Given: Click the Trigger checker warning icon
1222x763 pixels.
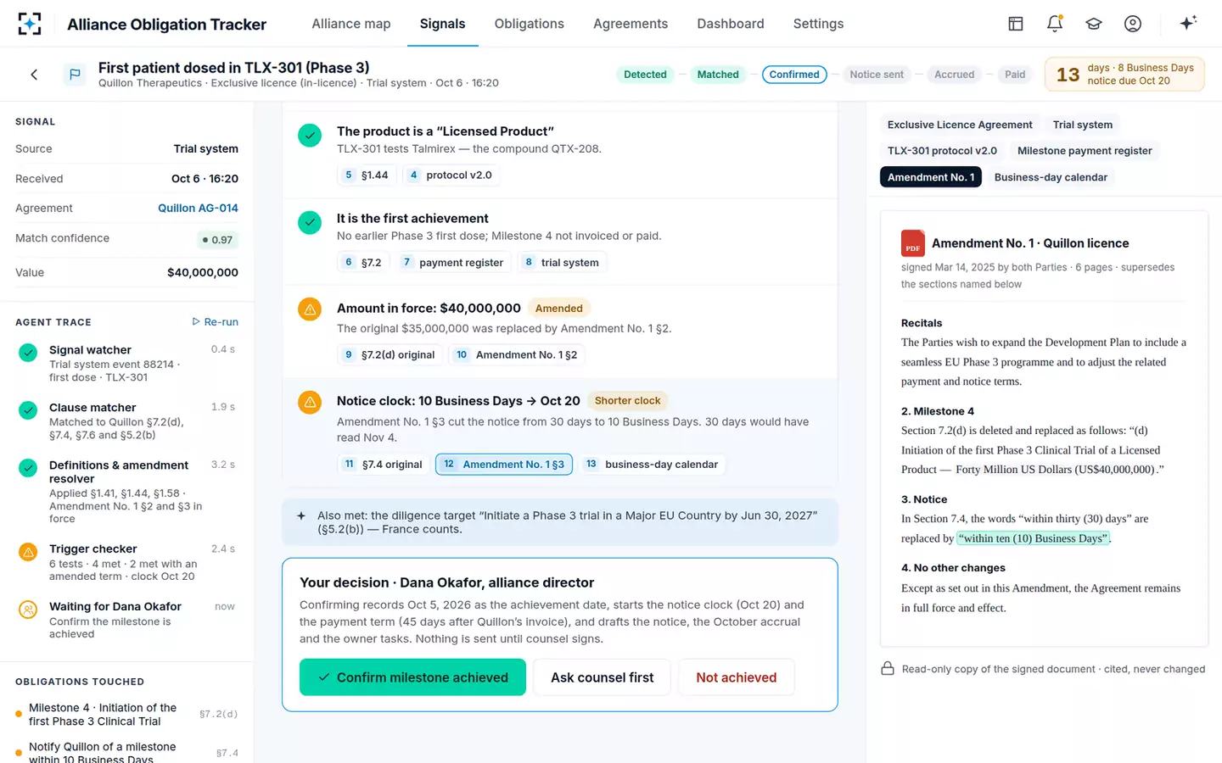Looking at the screenshot, I should pos(28,552).
